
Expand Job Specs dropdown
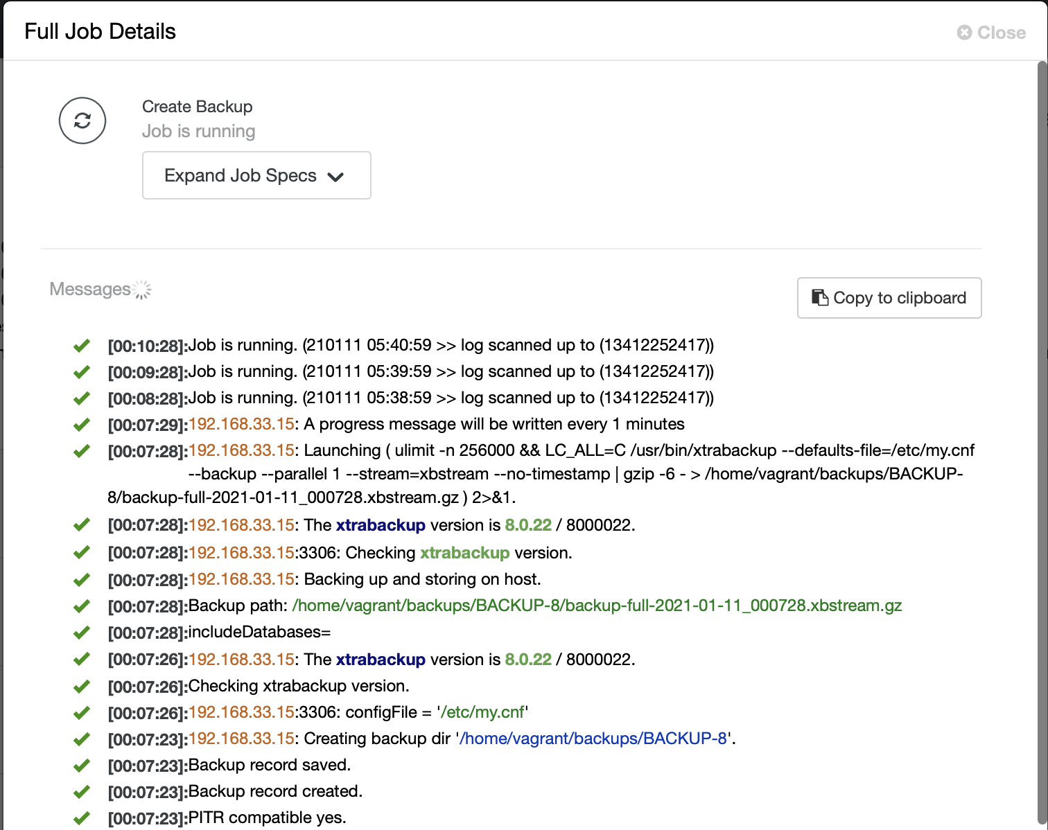click(x=256, y=175)
